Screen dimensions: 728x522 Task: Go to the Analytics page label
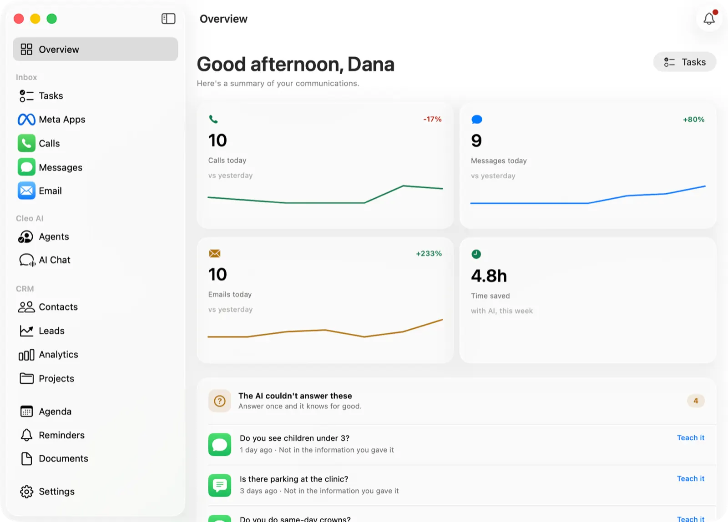click(x=59, y=355)
